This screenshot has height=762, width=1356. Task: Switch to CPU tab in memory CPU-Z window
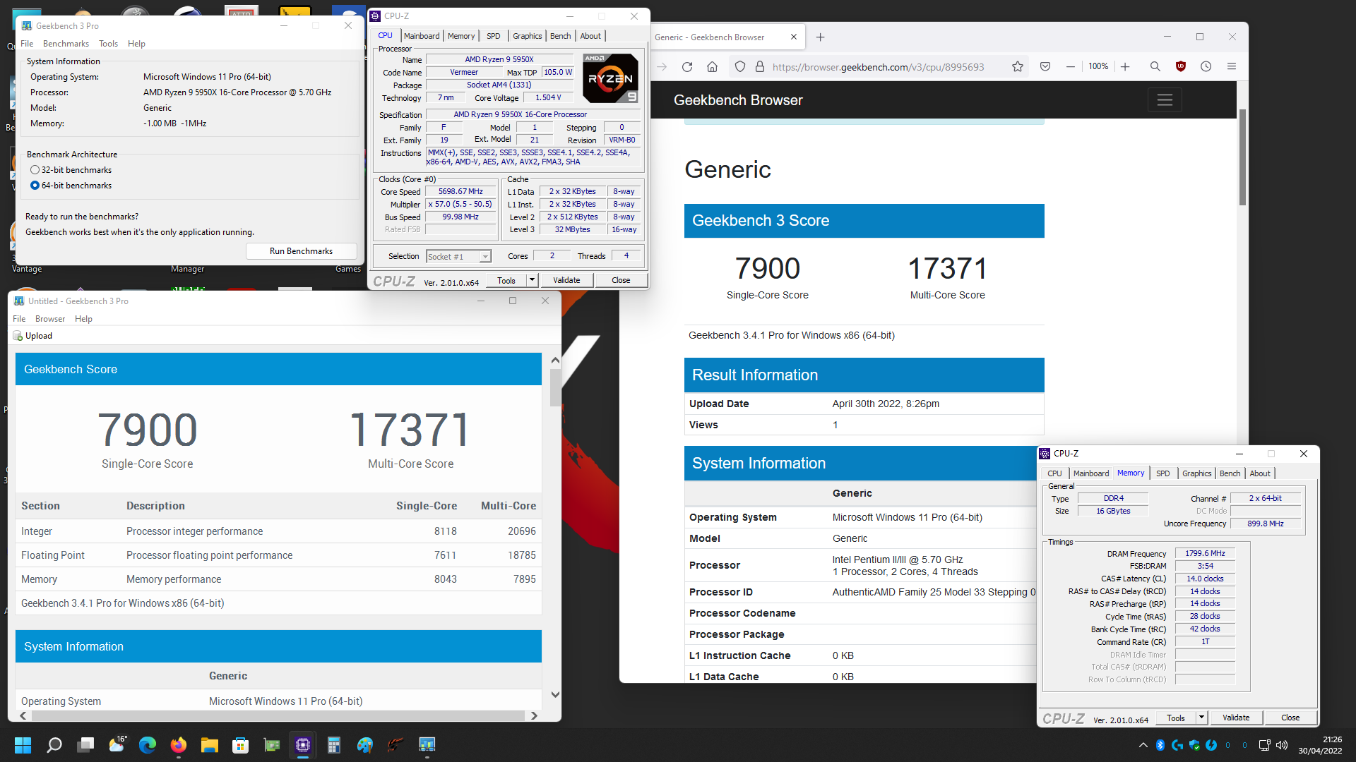pos(1054,473)
